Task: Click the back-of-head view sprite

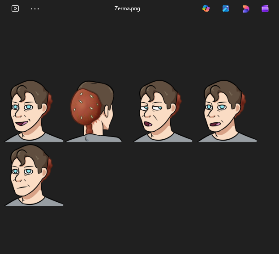Action: coord(93,112)
